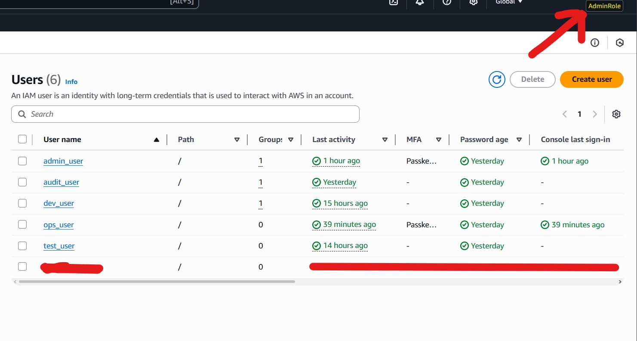Sort by the Last activity column arrow
Screen dimensions: 637x341
point(385,139)
